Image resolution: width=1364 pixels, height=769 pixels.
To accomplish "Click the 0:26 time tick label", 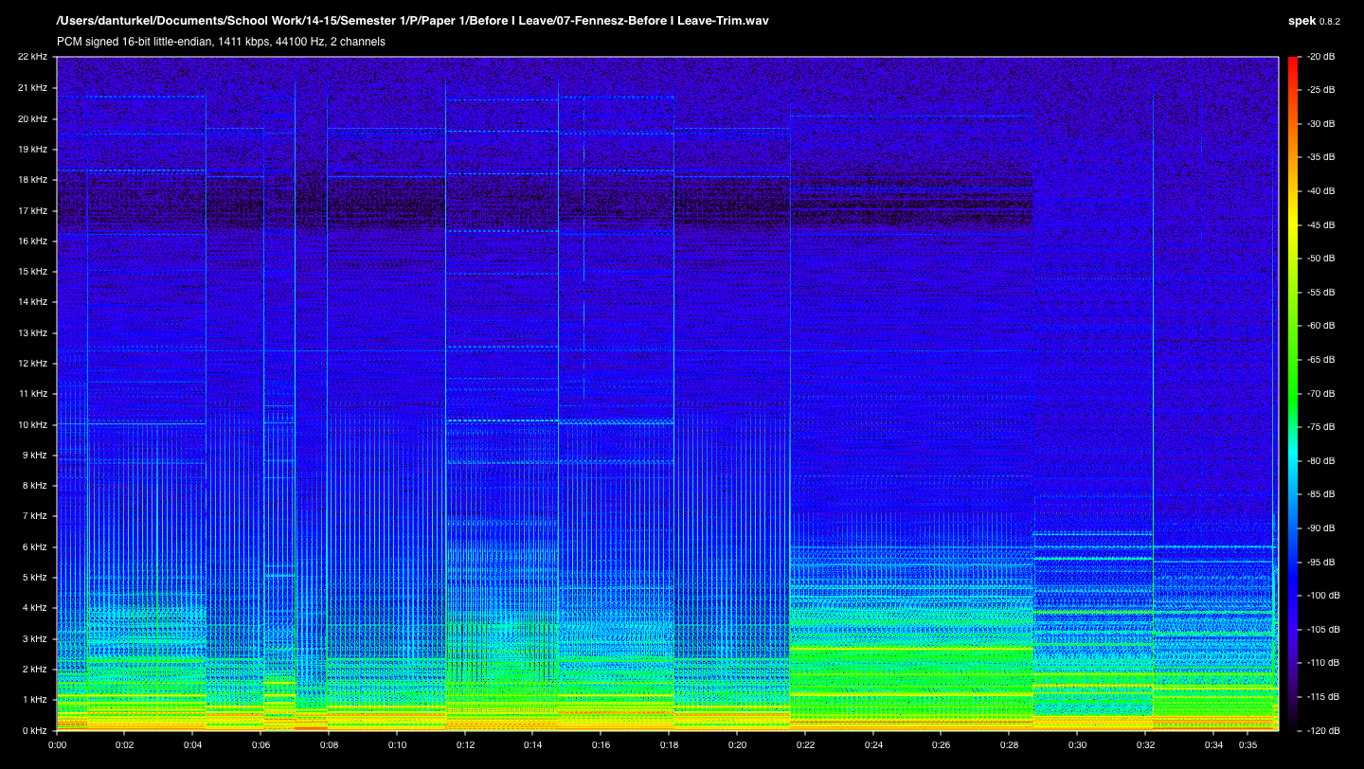I will click(x=941, y=744).
